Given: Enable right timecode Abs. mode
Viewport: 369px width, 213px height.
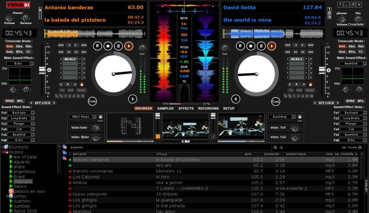Looking at the screenshot, I should tap(352, 46).
